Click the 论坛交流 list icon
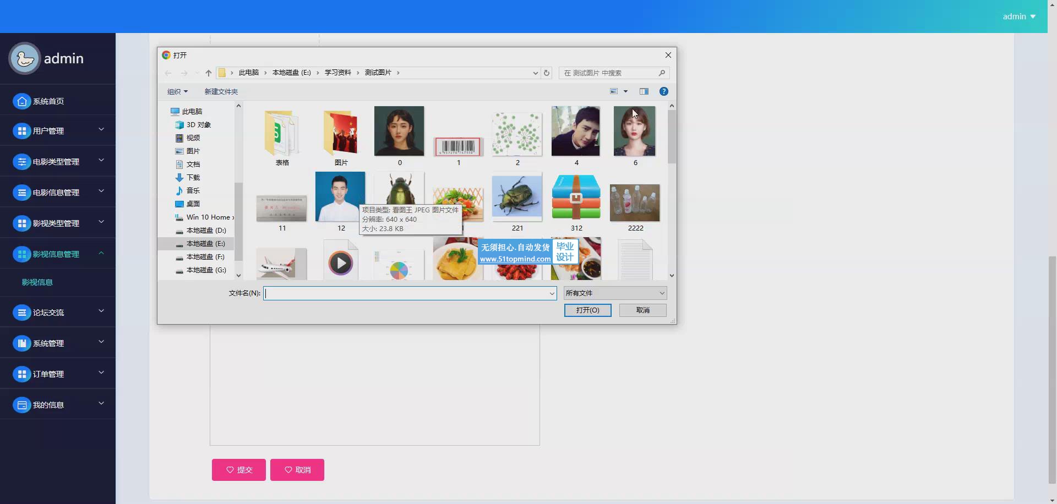The width and height of the screenshot is (1057, 504). 21,313
